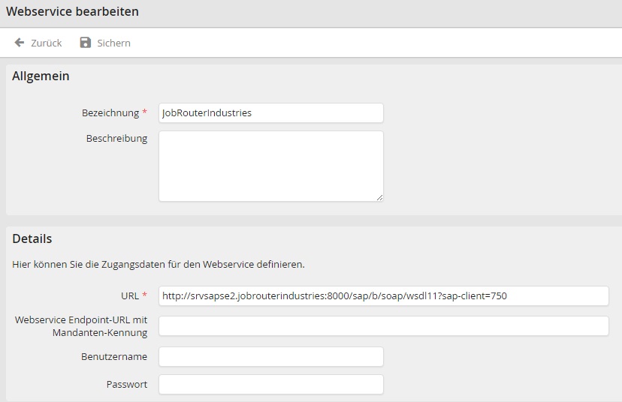622x402 pixels.
Task: Click into the Passwort field
Action: pos(270,384)
